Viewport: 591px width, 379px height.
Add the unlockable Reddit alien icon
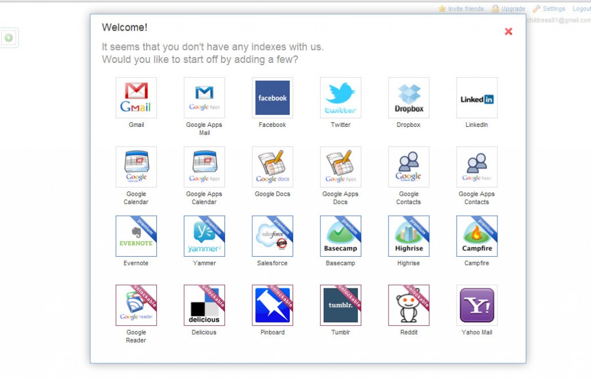click(x=409, y=305)
